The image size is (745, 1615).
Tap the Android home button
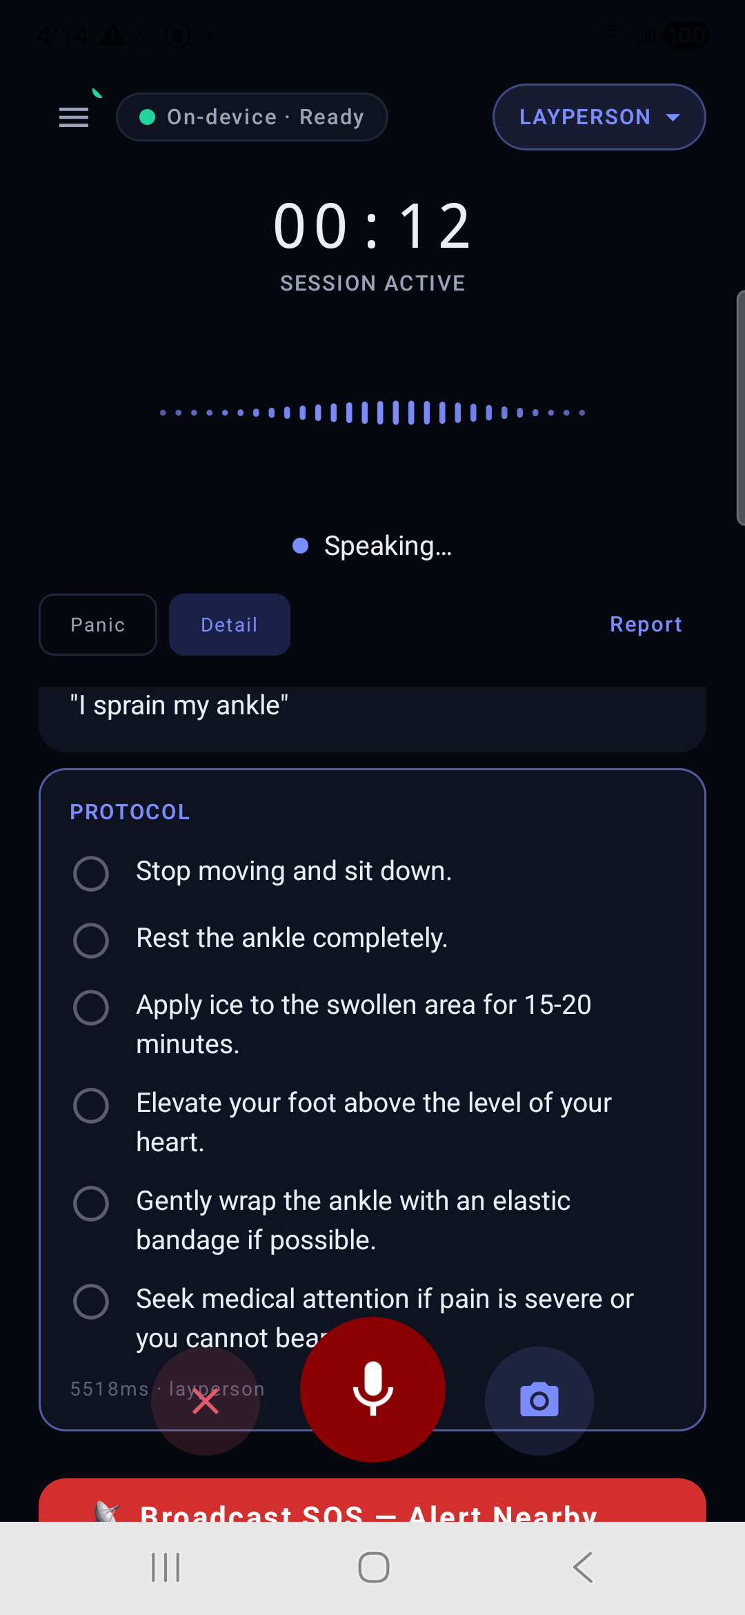pyautogui.click(x=373, y=1567)
